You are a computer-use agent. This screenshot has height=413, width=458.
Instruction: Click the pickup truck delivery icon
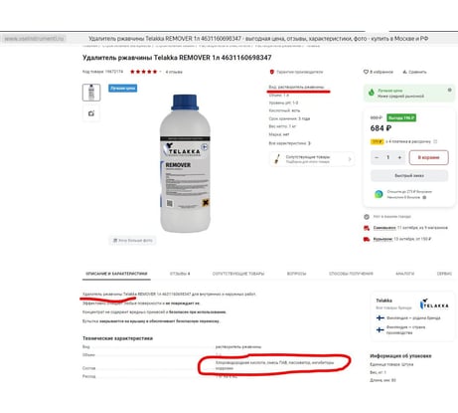click(x=367, y=239)
